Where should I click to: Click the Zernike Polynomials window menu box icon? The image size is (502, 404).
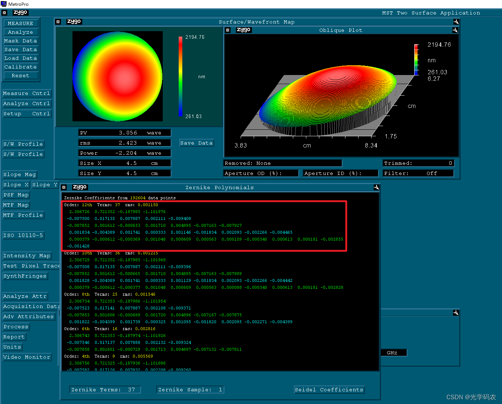(x=64, y=187)
